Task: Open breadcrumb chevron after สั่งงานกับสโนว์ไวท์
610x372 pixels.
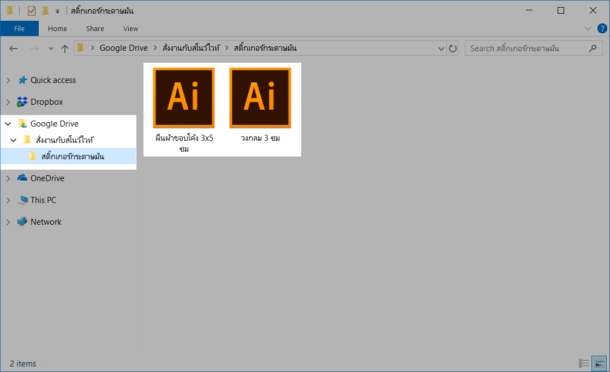Action: (x=227, y=48)
